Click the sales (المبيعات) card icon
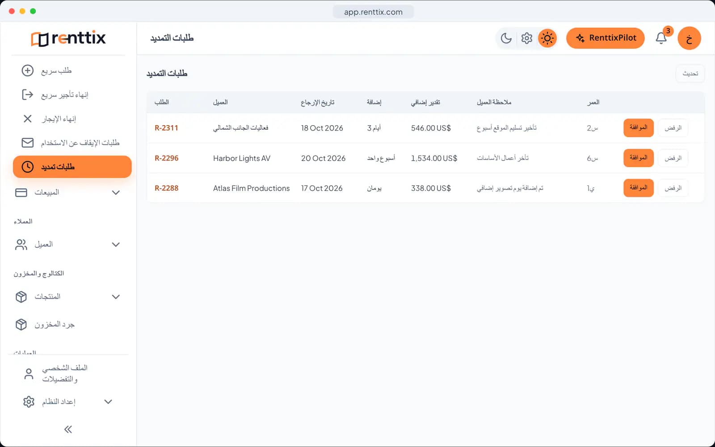Image resolution: width=715 pixels, height=447 pixels. coord(21,193)
